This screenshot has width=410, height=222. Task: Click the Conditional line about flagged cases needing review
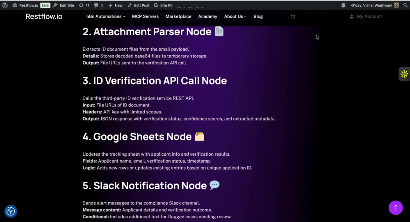click(x=171, y=217)
